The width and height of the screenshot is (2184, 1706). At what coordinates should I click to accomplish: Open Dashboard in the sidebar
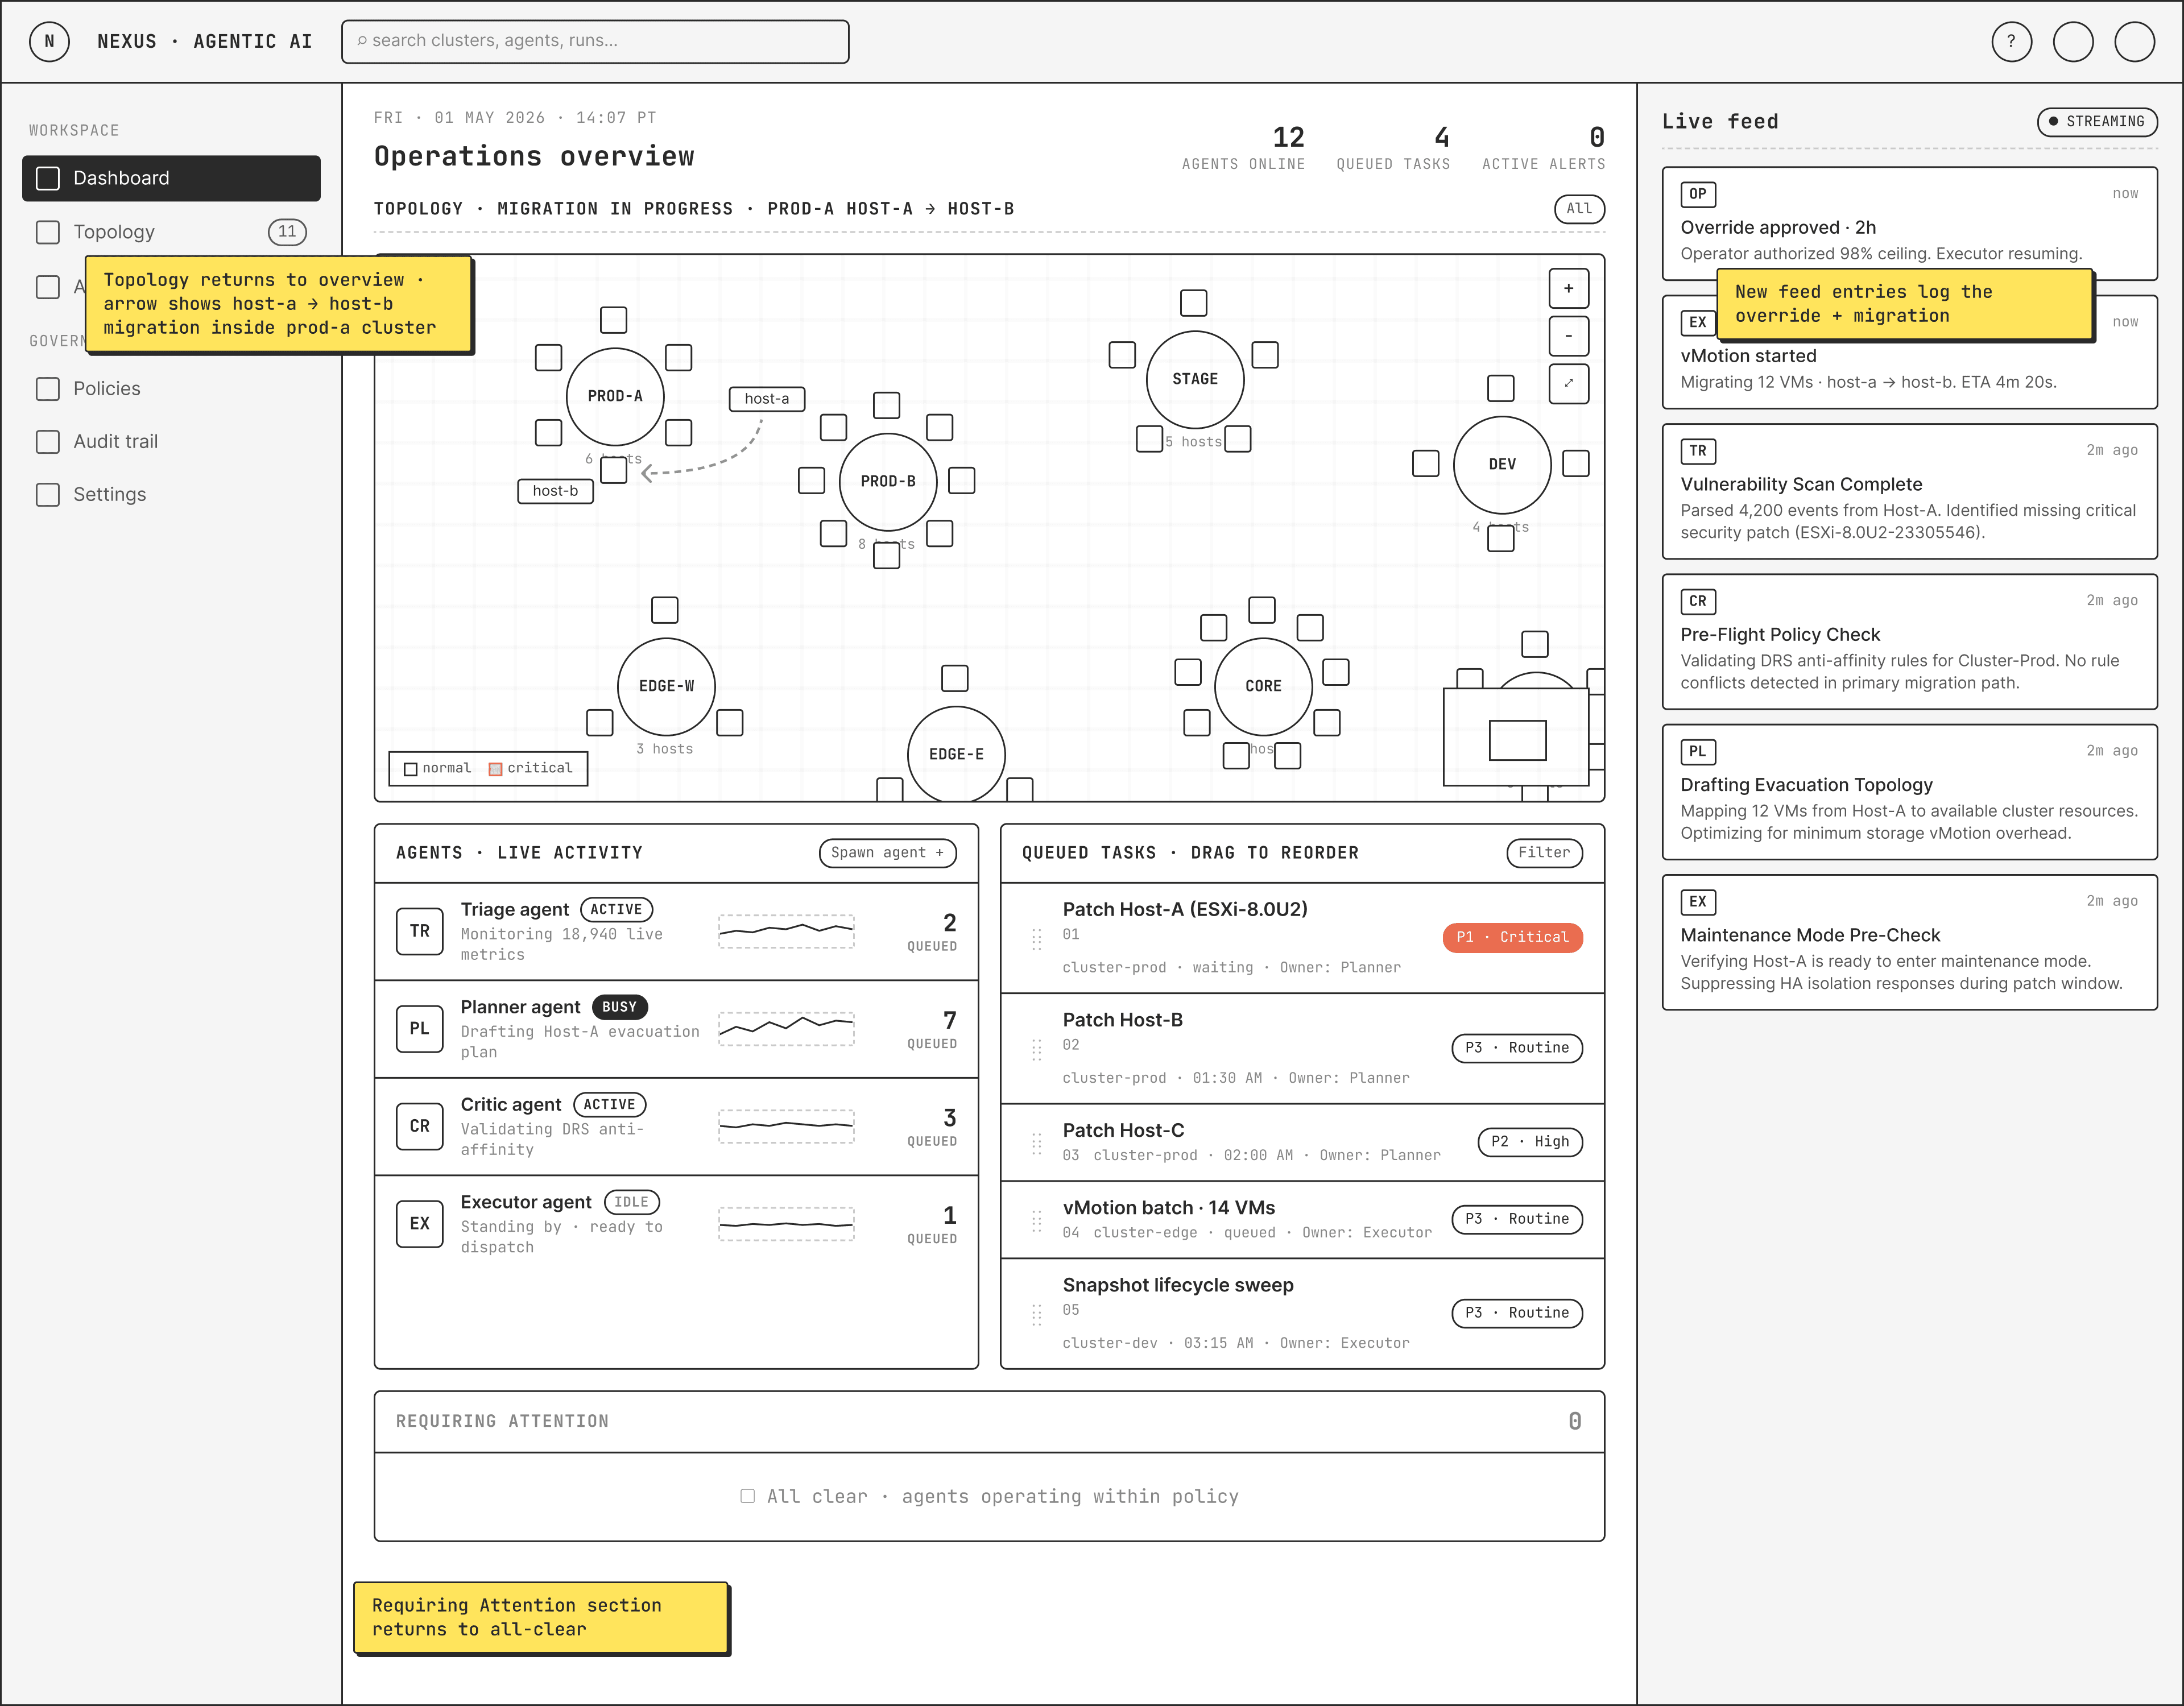click(x=171, y=178)
